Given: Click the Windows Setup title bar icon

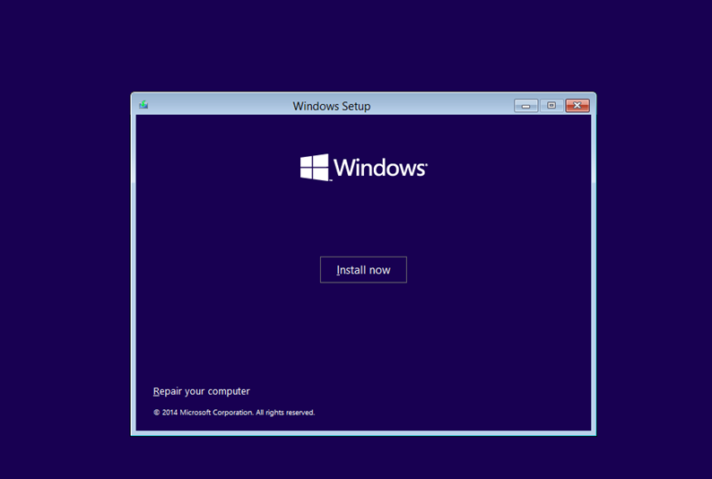Looking at the screenshot, I should (x=143, y=105).
